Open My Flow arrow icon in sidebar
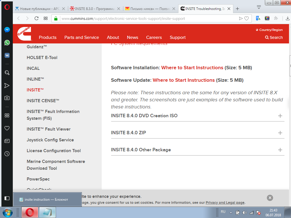Viewport: 291px width, 218px height. point(7,85)
